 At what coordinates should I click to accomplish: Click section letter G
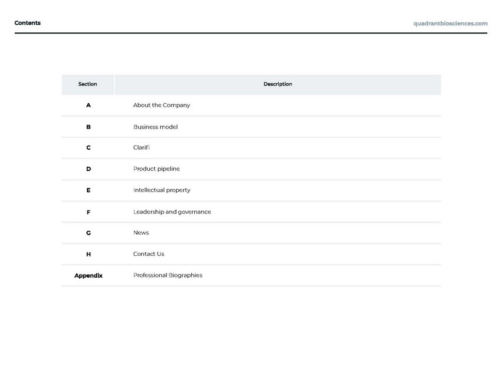89,233
